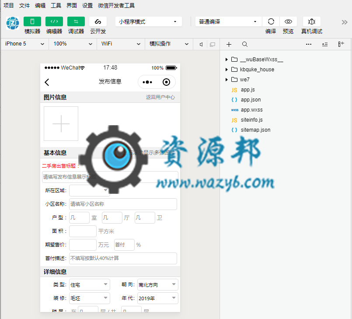The width and height of the screenshot is (352, 319).
Task: Click the 小区名称 input field
Action: 123,204
